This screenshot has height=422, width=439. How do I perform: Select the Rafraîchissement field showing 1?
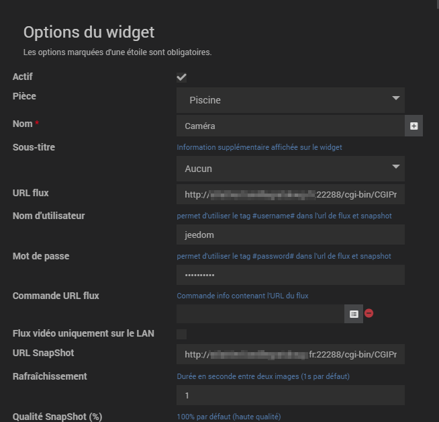tap(291, 395)
